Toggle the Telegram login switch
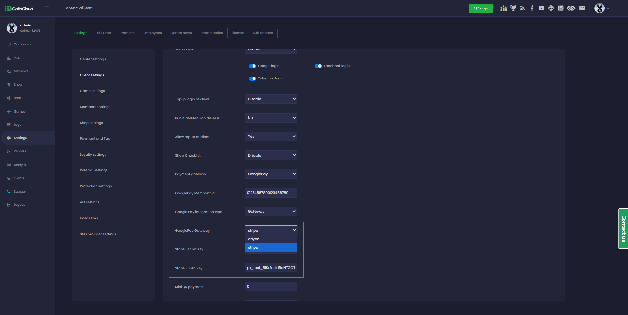The height and width of the screenshot is (315, 628). (252, 79)
